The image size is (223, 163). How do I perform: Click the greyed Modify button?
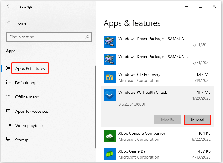168,120
